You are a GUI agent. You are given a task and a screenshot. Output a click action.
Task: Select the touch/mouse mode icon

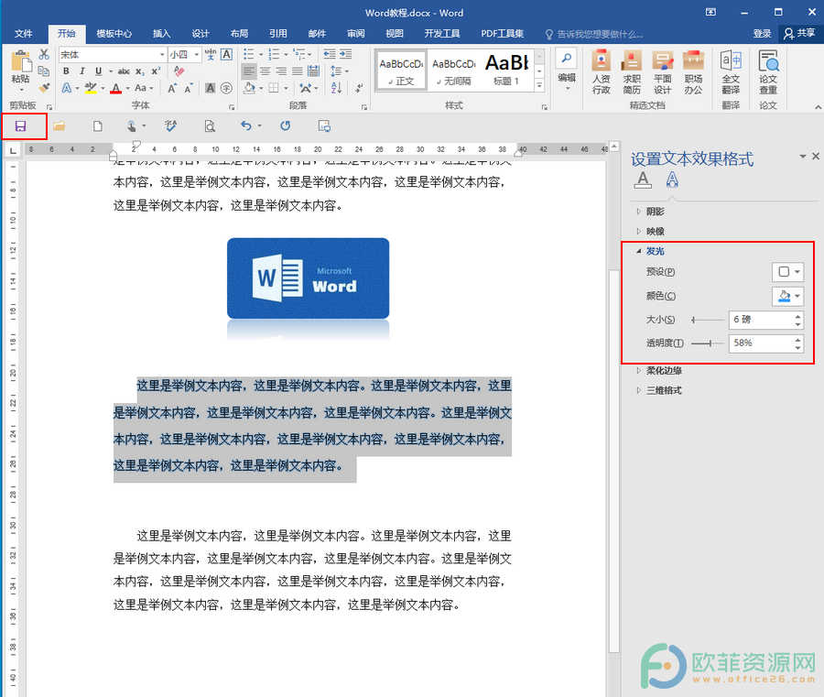click(131, 126)
